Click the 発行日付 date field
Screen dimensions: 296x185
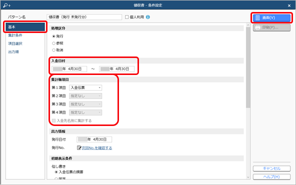[94, 139]
